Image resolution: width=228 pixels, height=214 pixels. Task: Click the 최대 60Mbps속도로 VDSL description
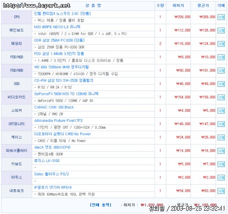pos(65,194)
